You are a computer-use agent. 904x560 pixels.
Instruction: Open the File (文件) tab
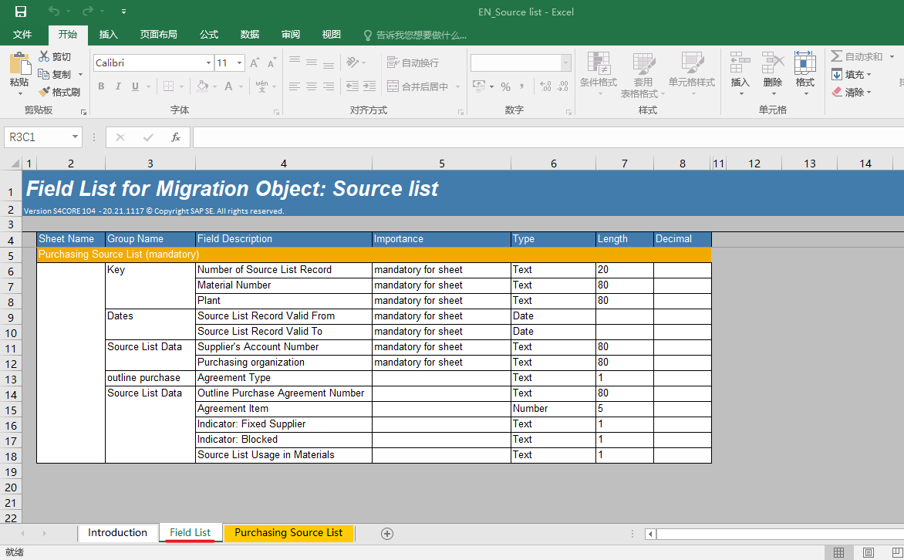click(22, 35)
